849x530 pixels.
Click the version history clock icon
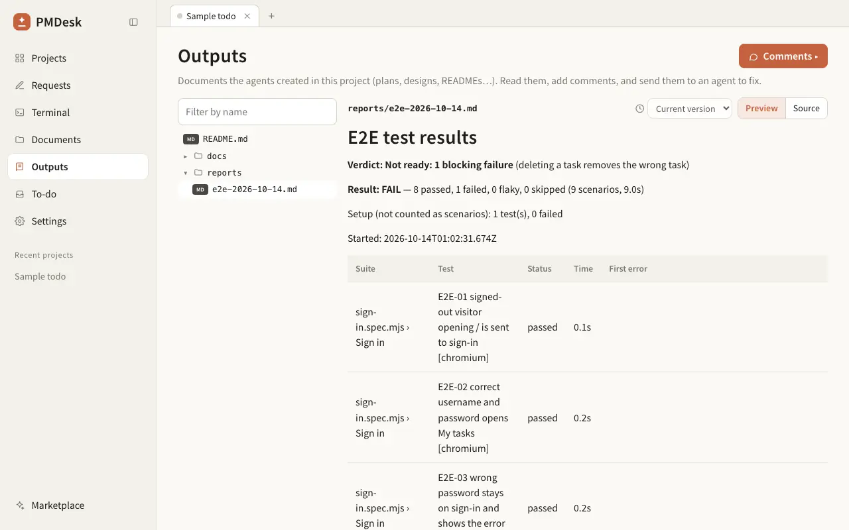coord(639,109)
